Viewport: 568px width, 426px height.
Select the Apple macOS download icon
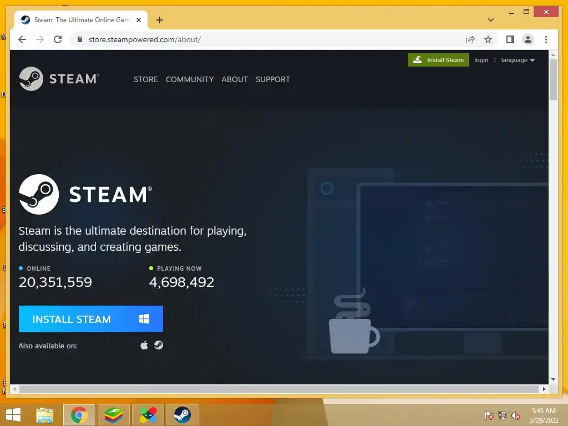pyautogui.click(x=144, y=345)
